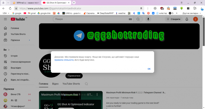Open the Maximum Profit featured video thumbnail

(71, 100)
